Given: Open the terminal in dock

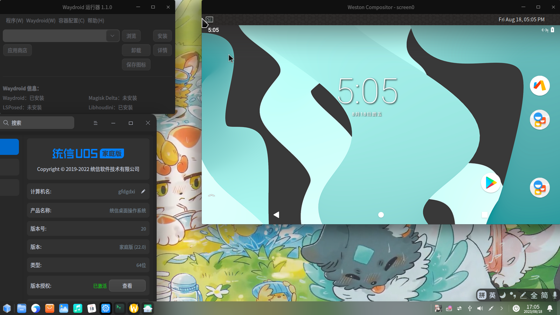Looking at the screenshot, I should pyautogui.click(x=120, y=308).
